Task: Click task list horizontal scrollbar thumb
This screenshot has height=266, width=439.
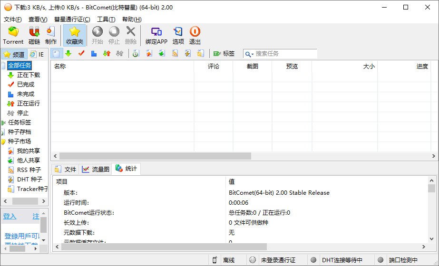Action: (x=155, y=156)
